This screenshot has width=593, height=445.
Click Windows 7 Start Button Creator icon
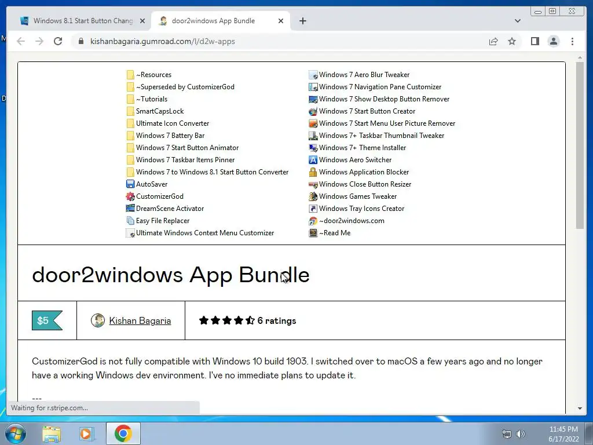[x=313, y=111]
